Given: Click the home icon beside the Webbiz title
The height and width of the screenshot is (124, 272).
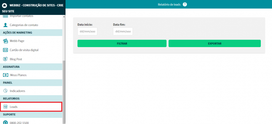Looking at the screenshot, I should tap(4, 5).
